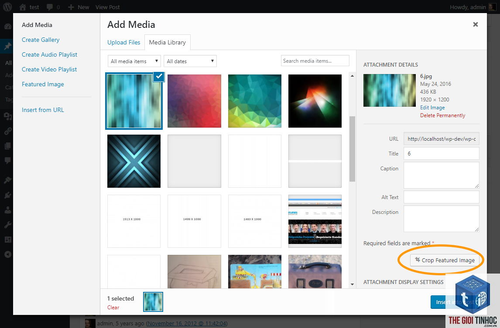Click the media grid scrollbar down arrow
500x328 pixels.
[x=352, y=284]
